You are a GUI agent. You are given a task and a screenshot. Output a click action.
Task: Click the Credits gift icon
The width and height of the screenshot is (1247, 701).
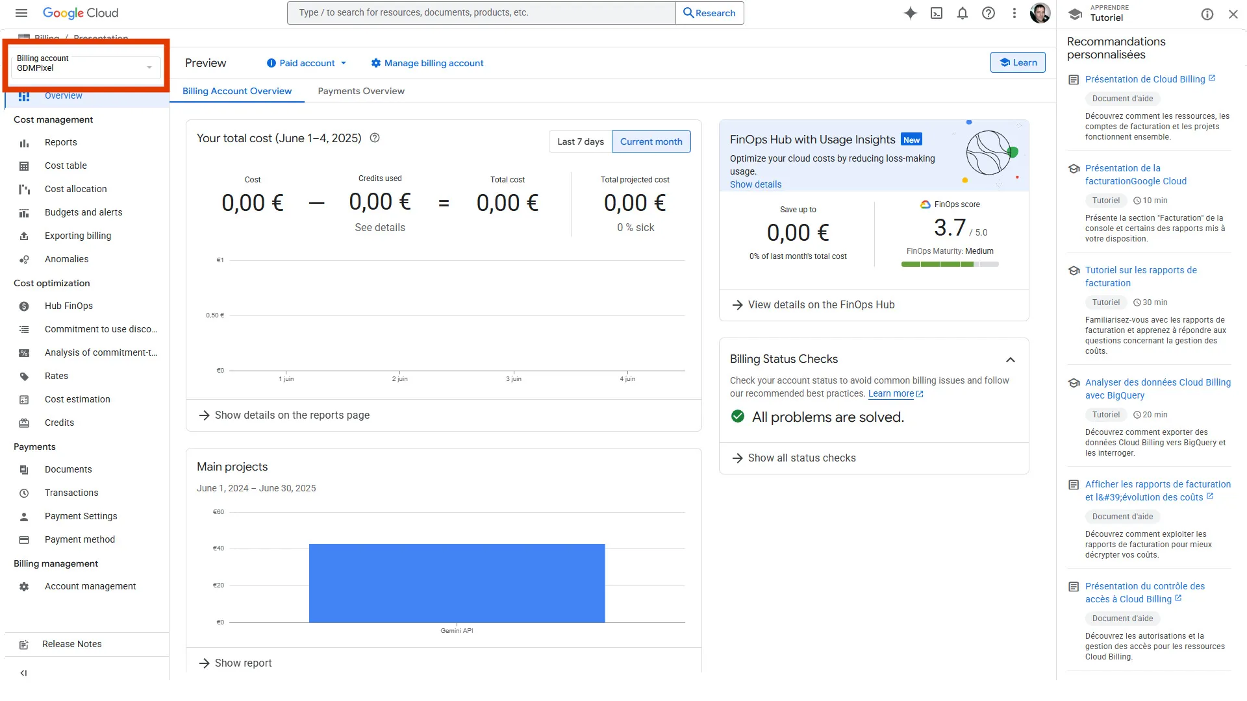pyautogui.click(x=24, y=423)
